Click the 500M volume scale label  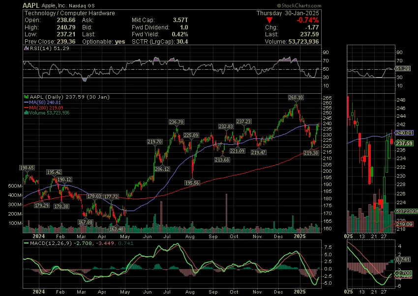pyautogui.click(x=15, y=186)
